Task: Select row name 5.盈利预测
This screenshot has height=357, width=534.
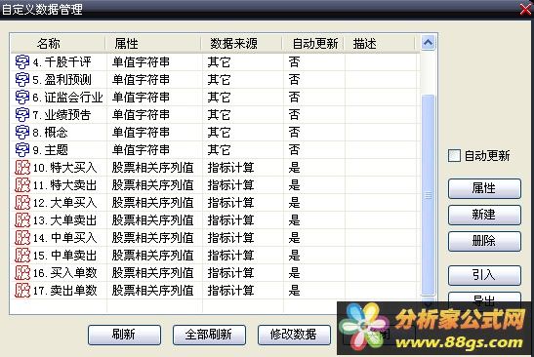Action: coord(62,80)
